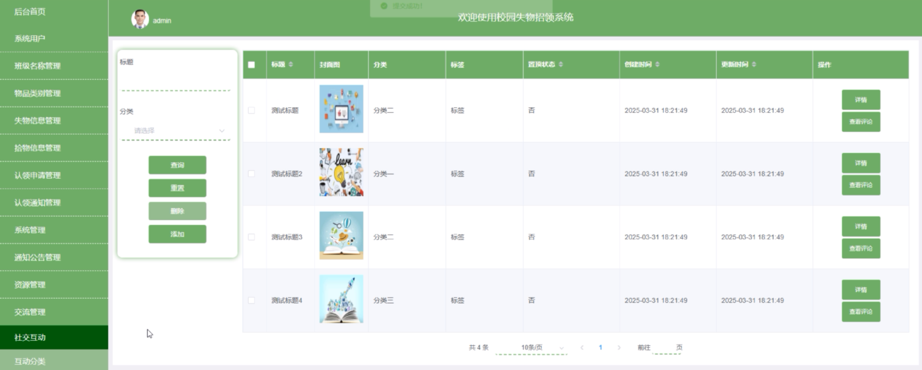
Task: Click 查看评论 for 测试标题4
Action: (860, 312)
